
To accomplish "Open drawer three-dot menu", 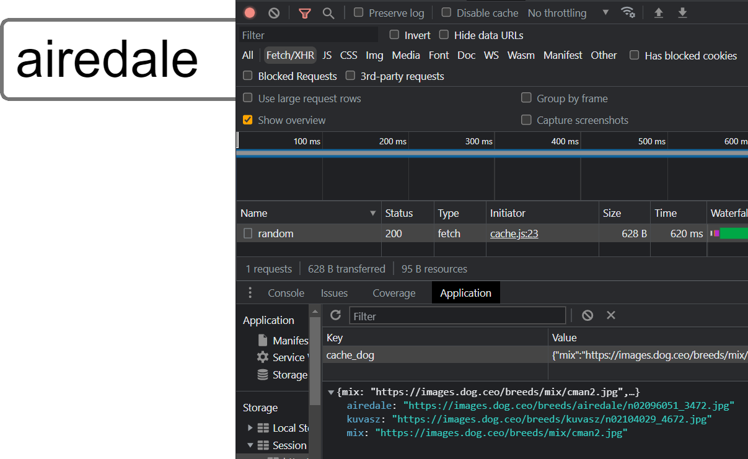I will (x=250, y=293).
